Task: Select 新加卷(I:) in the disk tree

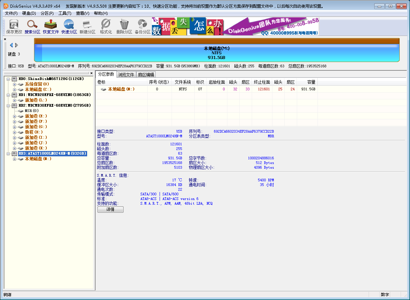Action: [36, 137]
